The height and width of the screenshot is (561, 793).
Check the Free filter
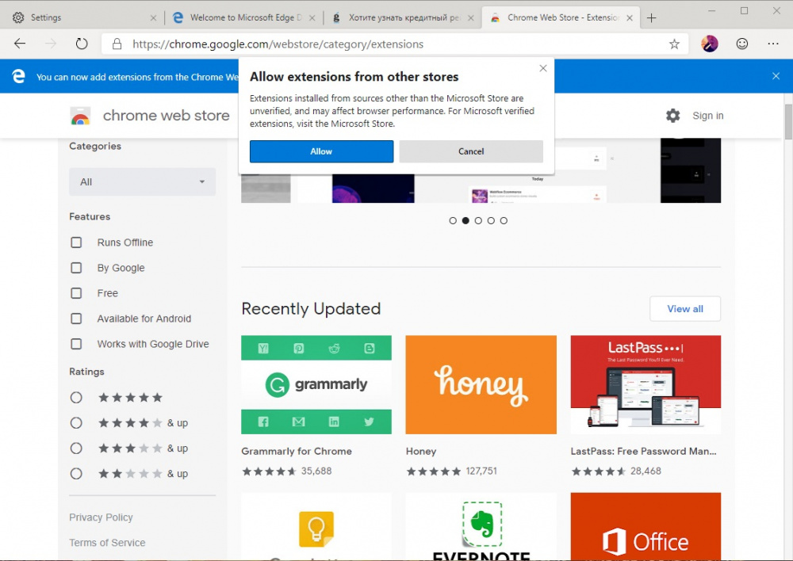[x=76, y=293]
